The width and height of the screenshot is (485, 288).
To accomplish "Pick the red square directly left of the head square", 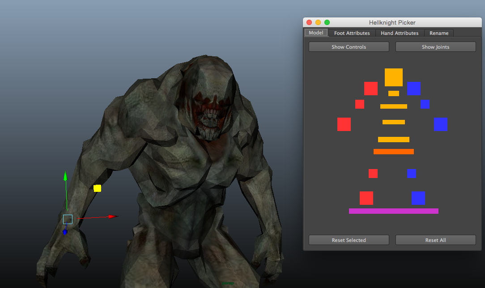I will coord(371,89).
